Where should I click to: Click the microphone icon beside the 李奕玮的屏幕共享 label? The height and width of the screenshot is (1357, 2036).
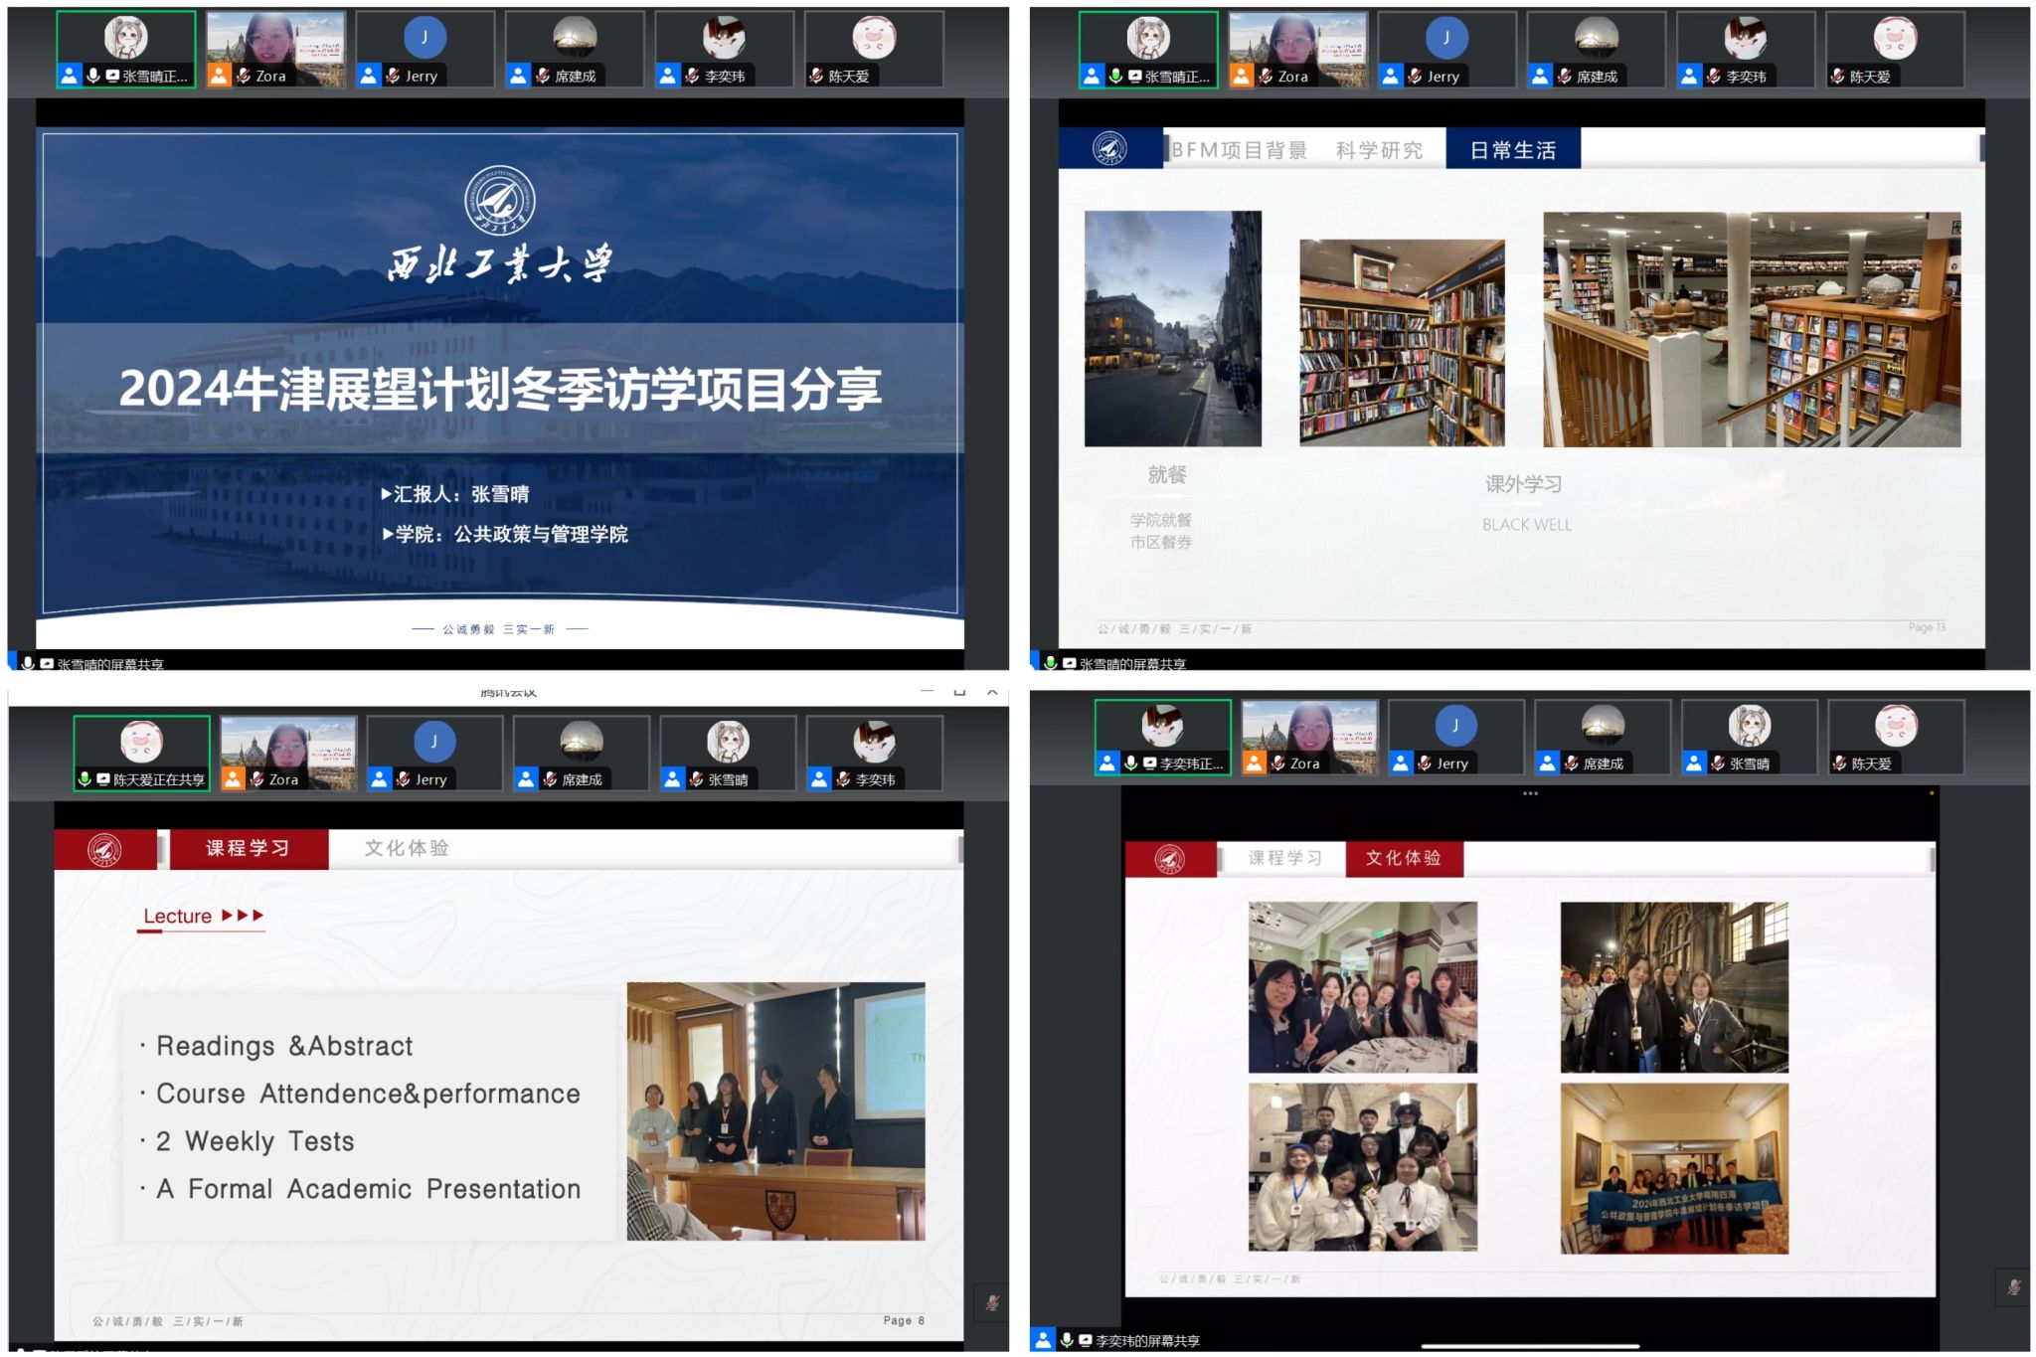pyautogui.click(x=1067, y=1339)
